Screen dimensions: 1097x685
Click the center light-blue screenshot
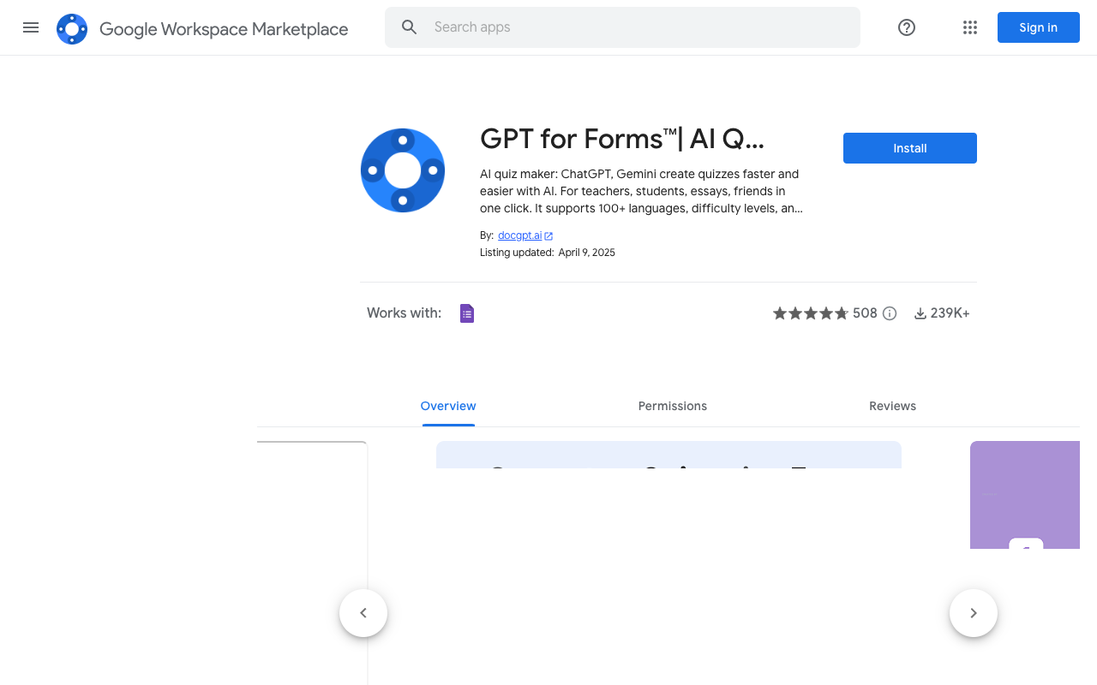668,455
